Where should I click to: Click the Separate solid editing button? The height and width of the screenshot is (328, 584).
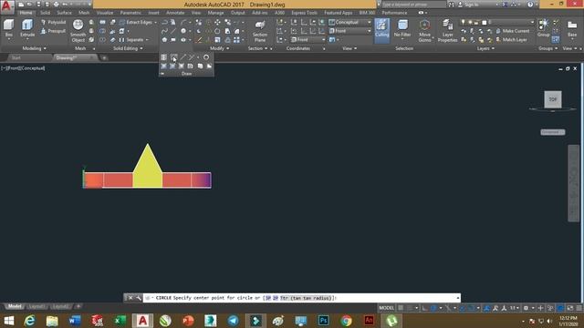point(131,39)
